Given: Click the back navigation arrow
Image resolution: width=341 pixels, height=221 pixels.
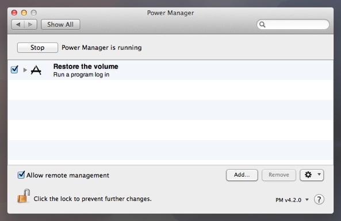Looking at the screenshot, I should coord(18,25).
